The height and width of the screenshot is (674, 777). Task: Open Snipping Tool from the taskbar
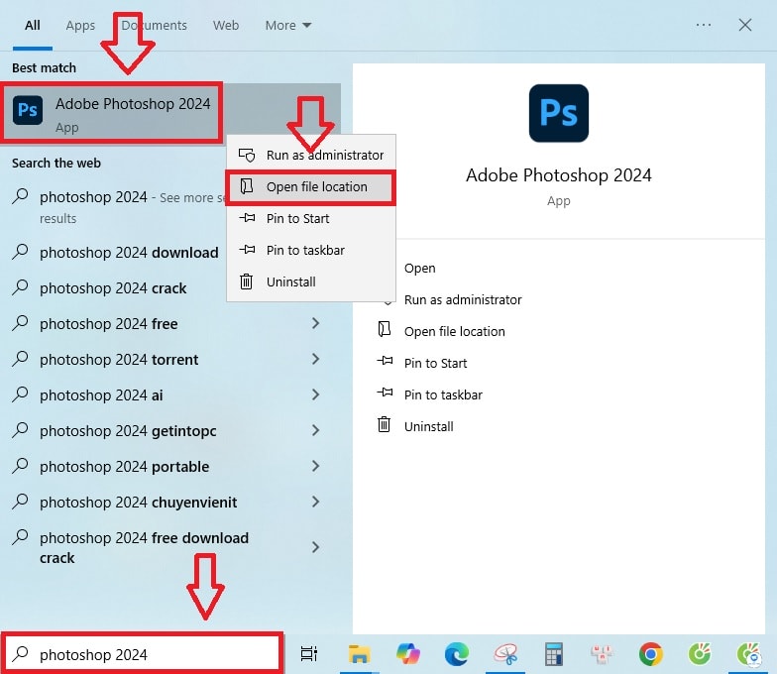(505, 654)
